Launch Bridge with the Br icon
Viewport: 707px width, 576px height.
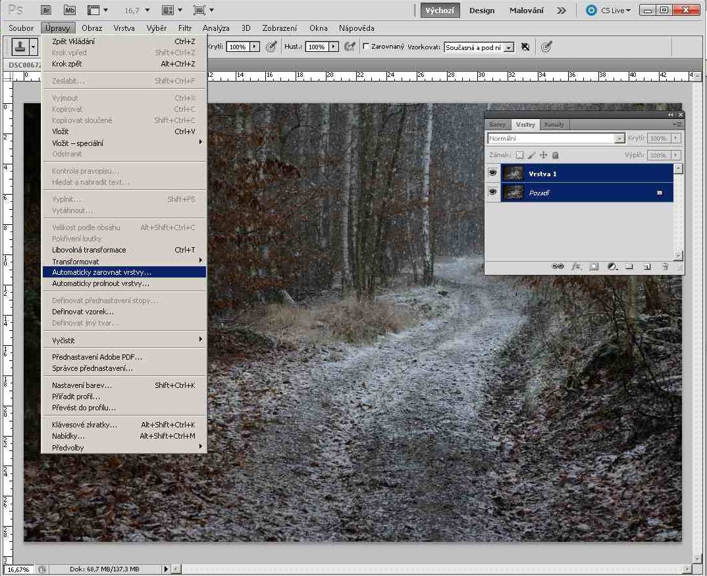[x=46, y=11]
